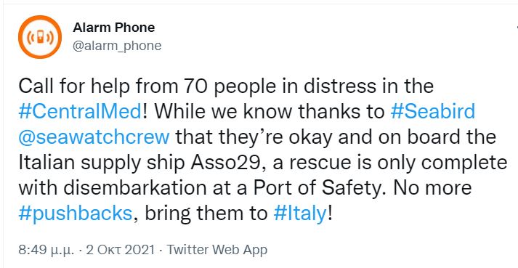Click the 2 Окт 2021 date
This screenshot has width=518, height=268.
[x=121, y=250]
